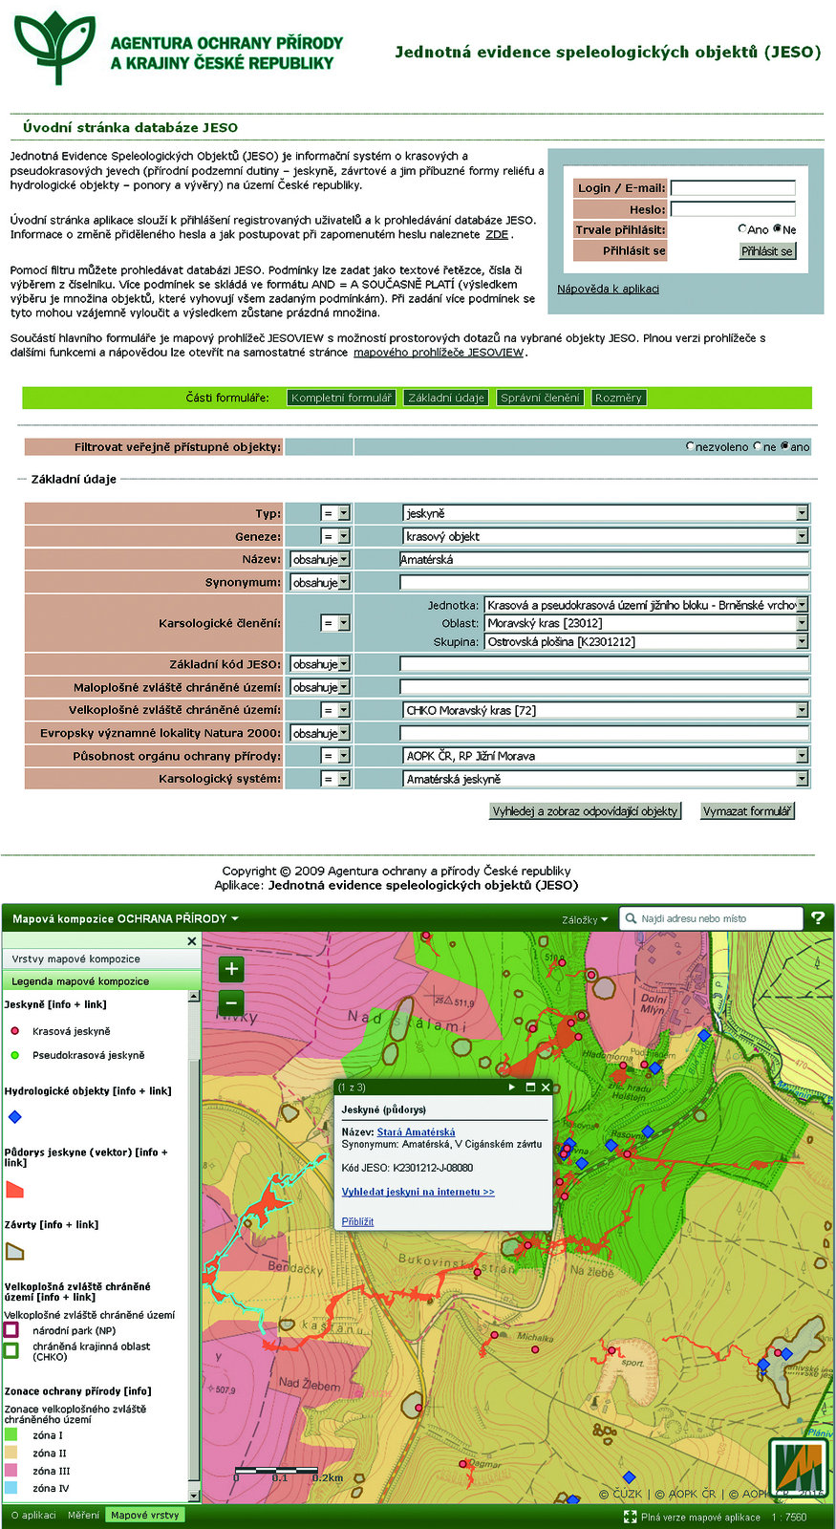Click the Vymazat formulář button
Image resolution: width=836 pixels, height=1529 pixels.
(x=747, y=811)
